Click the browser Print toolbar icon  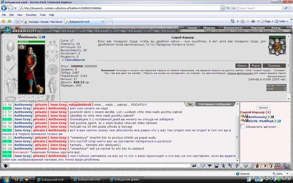pyautogui.click(x=253, y=21)
